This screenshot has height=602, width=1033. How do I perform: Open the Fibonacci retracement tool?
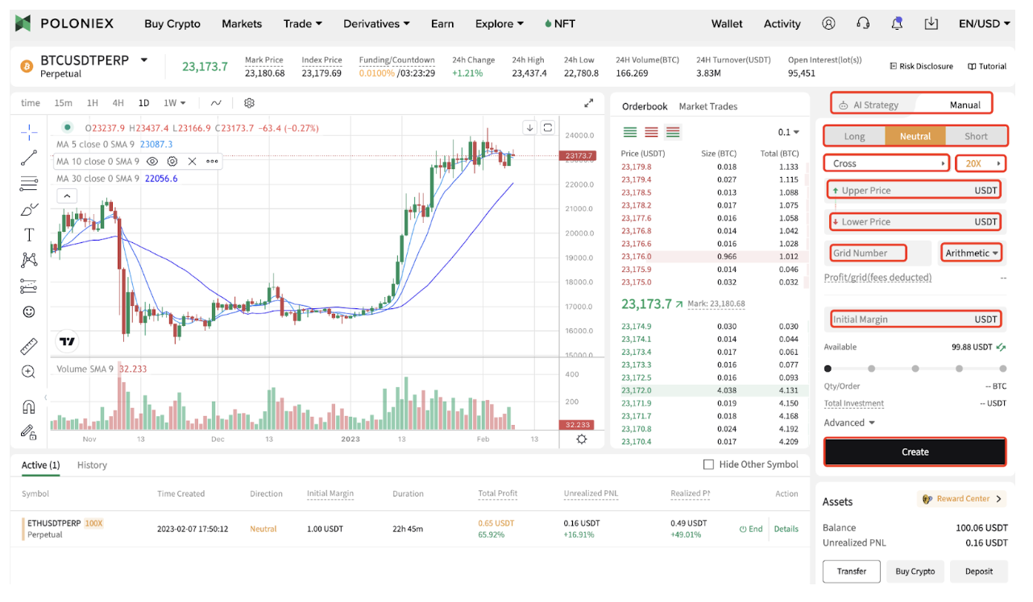click(29, 183)
